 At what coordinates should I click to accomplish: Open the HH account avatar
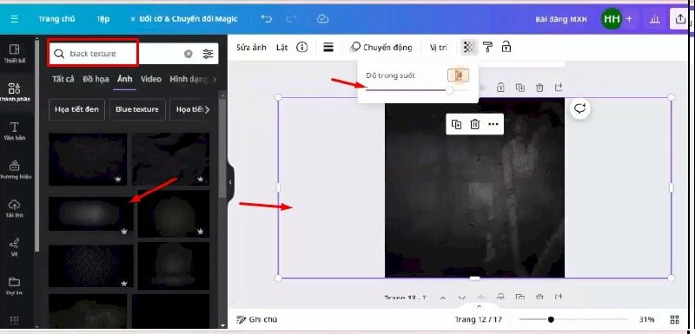(x=612, y=19)
